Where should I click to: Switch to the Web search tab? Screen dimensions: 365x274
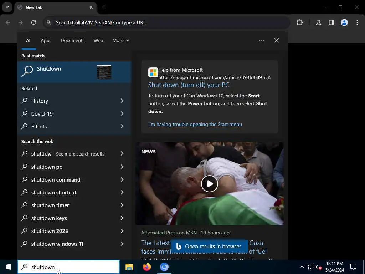[98, 41]
